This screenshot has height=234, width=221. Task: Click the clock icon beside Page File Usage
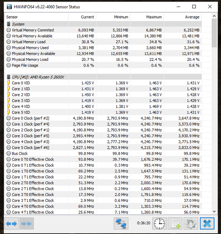pyautogui.click(x=8, y=65)
